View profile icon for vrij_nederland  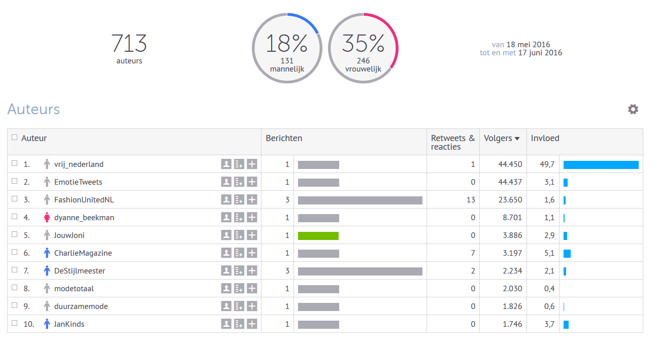(x=226, y=164)
